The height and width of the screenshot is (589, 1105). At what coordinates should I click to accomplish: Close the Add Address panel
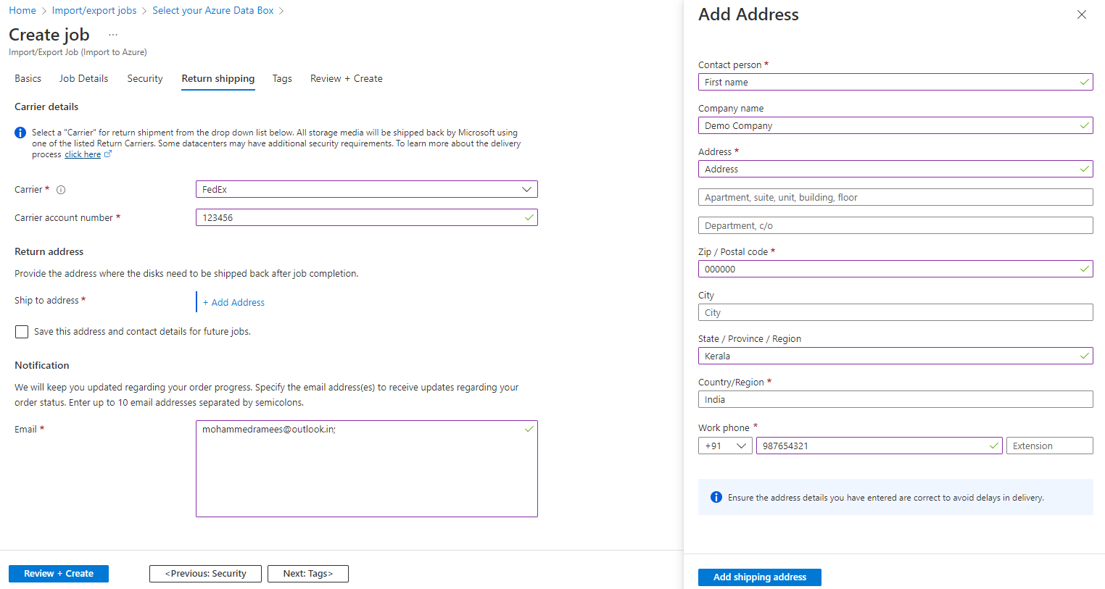(1081, 14)
